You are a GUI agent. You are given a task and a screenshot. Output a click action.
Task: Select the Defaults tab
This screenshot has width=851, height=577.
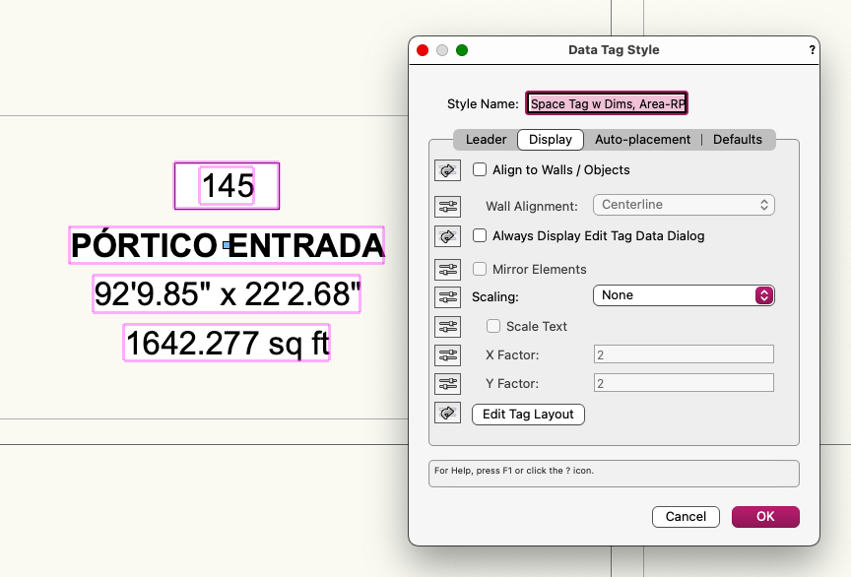pos(738,140)
